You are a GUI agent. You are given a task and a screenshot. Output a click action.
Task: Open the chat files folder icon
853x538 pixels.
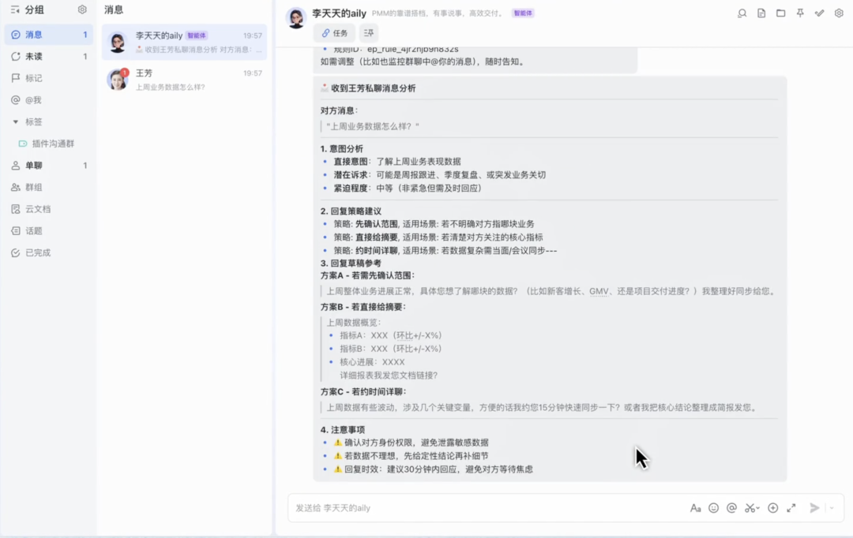pyautogui.click(x=780, y=13)
